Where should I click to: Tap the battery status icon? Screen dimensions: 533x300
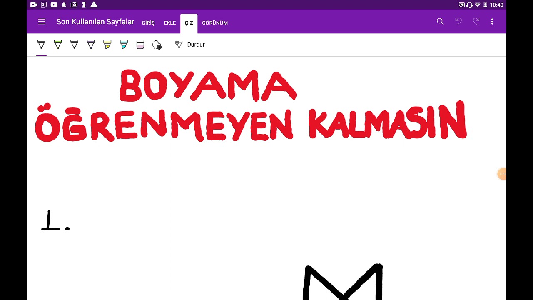tap(485, 5)
